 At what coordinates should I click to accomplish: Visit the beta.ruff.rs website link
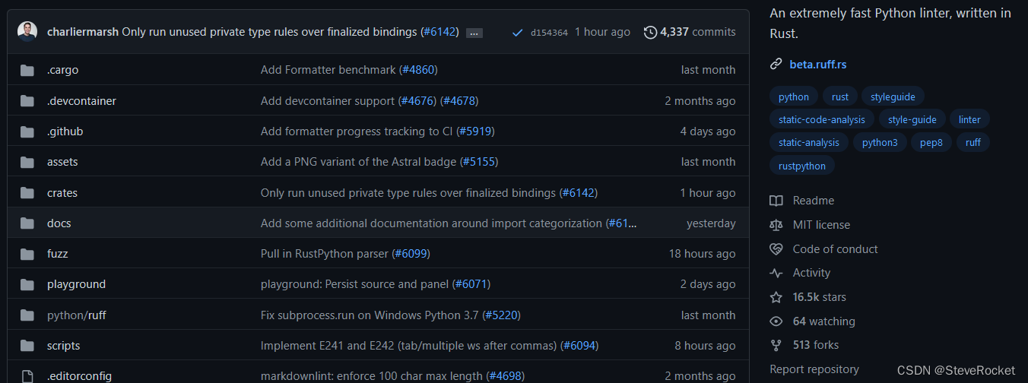coord(818,65)
